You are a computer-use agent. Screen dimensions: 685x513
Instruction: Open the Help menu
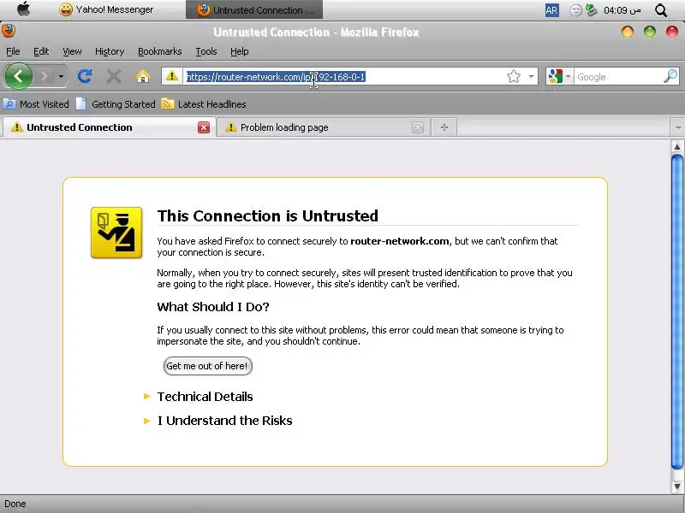click(240, 51)
